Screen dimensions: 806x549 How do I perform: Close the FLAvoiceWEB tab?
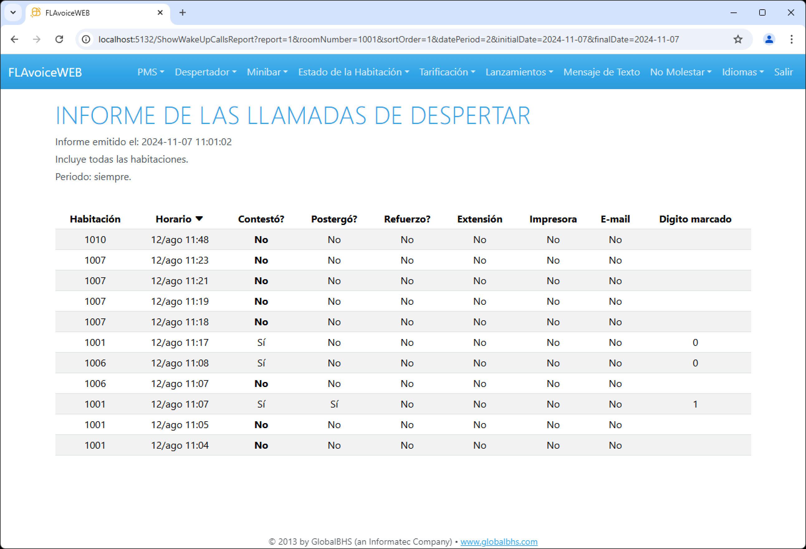(160, 13)
